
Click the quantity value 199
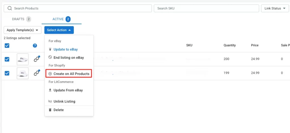226,73
